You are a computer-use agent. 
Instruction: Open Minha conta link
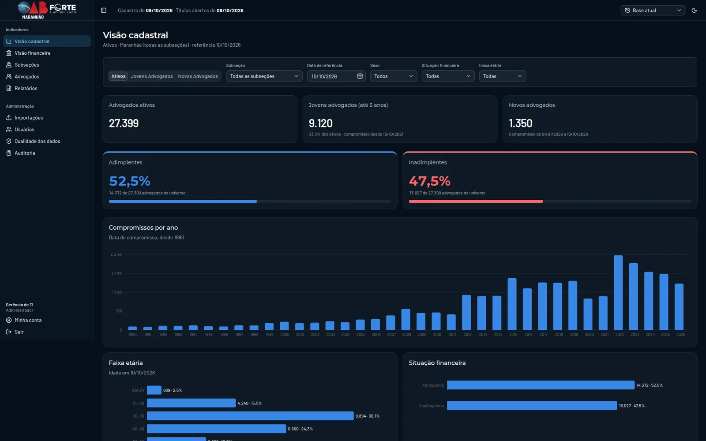click(47, 320)
